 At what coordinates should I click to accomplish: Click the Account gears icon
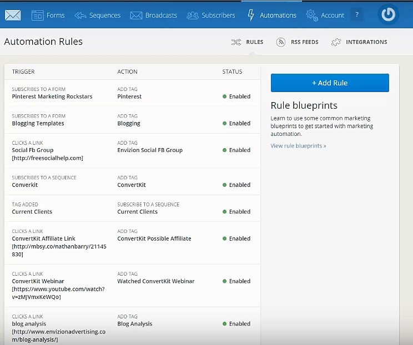[312, 16]
